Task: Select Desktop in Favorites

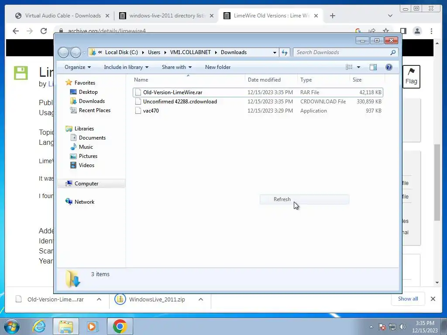Action: (88, 92)
